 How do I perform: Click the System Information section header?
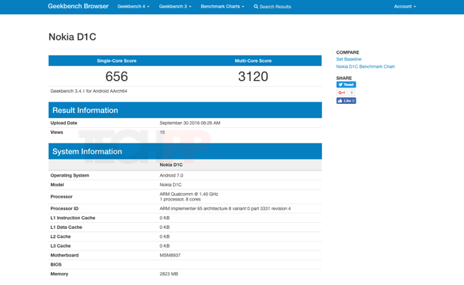pos(185,151)
